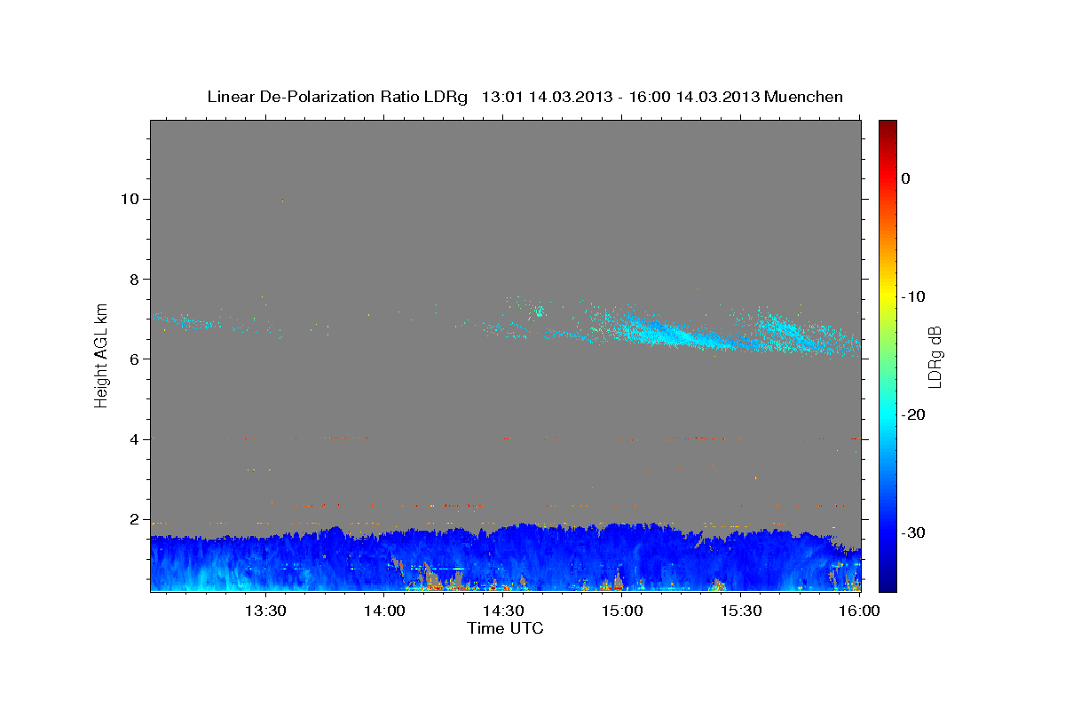Click the 15:00 time tick label
The width and height of the screenshot is (1065, 710).
[622, 611]
